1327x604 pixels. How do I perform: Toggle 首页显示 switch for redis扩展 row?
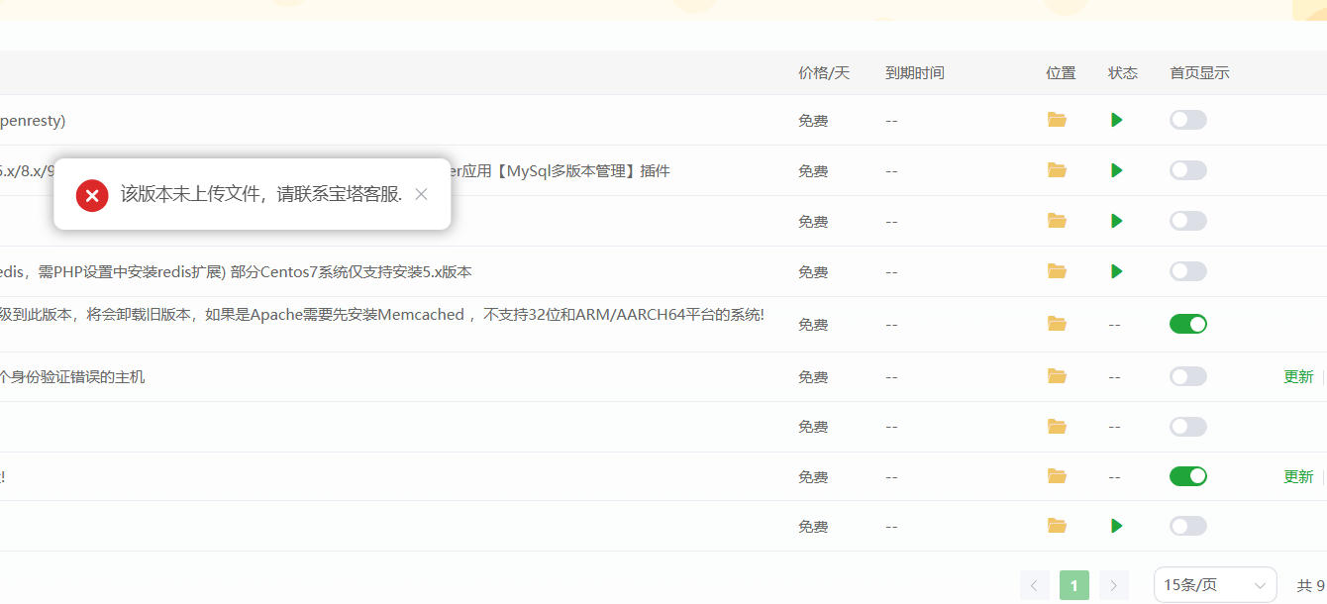pos(1188,271)
